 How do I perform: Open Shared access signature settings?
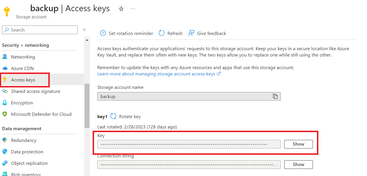point(35,91)
